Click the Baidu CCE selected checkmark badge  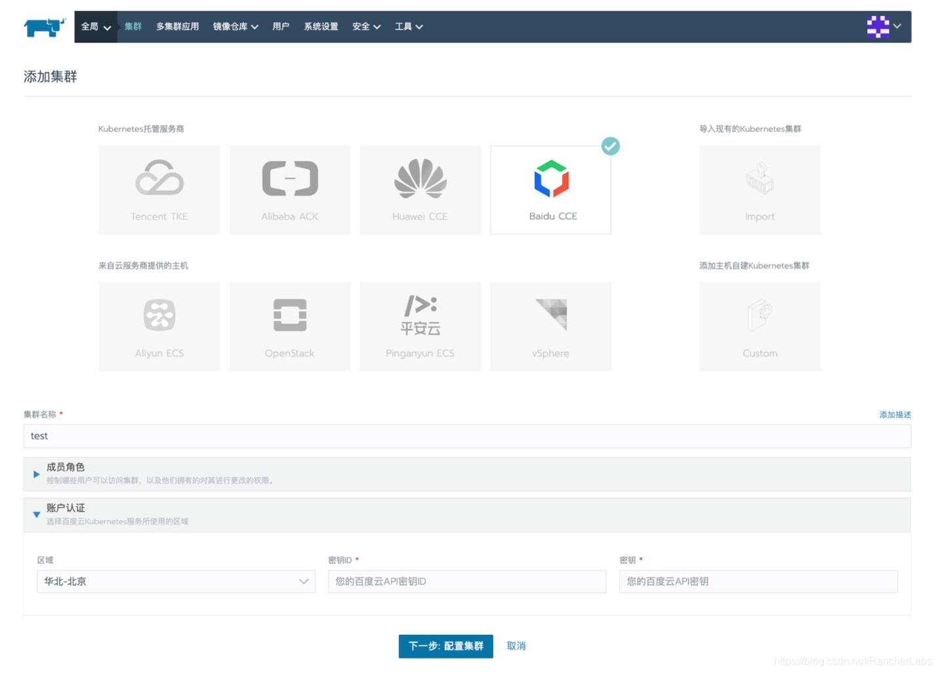(611, 146)
